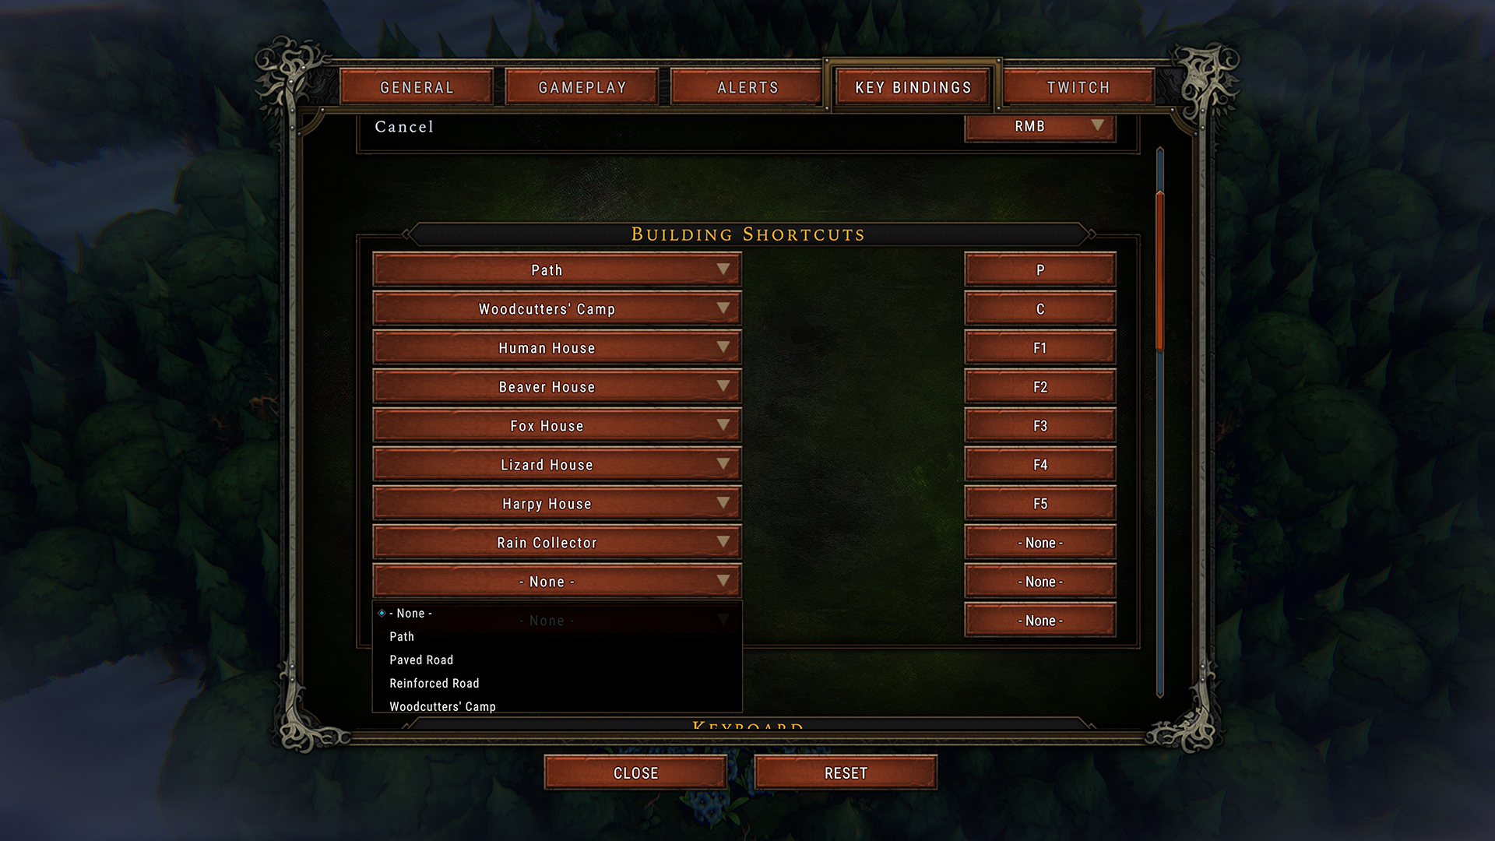Expand the last None shortcut row
Viewport: 1495px width, 841px height.
tap(724, 620)
